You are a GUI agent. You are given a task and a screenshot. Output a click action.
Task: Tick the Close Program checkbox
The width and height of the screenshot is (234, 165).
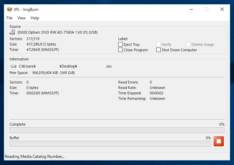[121, 50]
